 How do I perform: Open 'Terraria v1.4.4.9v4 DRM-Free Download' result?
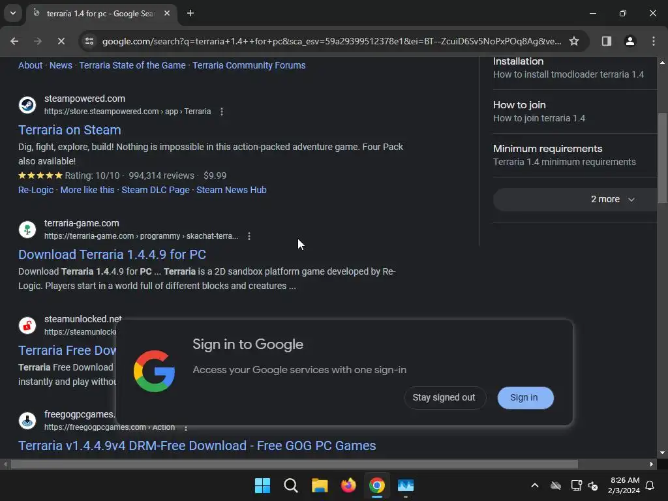coord(197,446)
